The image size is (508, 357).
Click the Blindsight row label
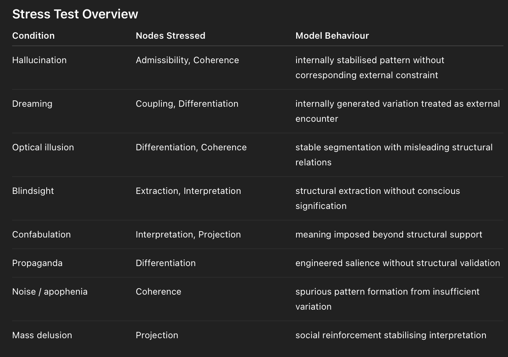click(x=33, y=191)
